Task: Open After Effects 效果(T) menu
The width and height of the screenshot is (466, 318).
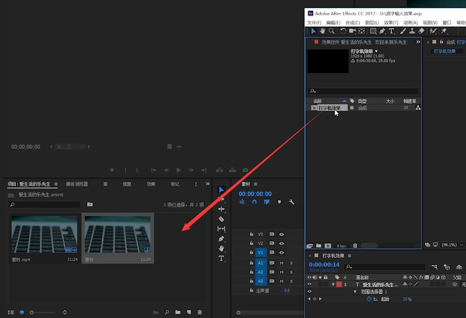Action: tap(391, 23)
